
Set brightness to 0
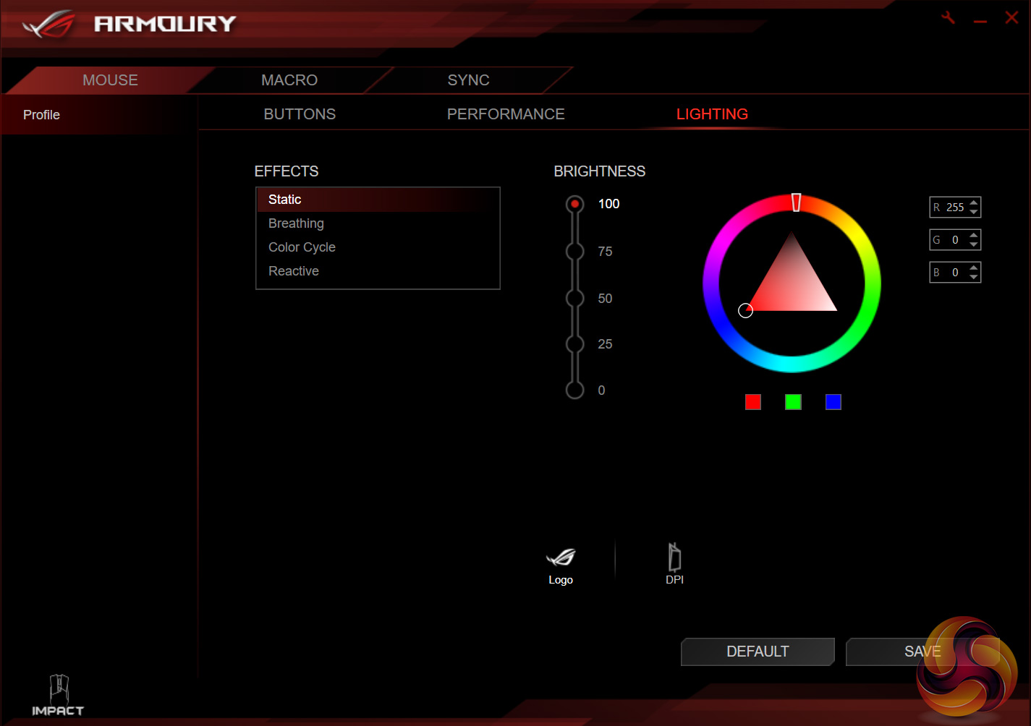575,390
